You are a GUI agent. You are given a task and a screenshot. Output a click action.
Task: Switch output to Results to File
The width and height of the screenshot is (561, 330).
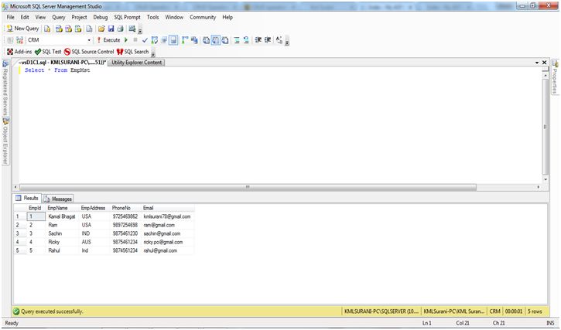tap(225, 40)
